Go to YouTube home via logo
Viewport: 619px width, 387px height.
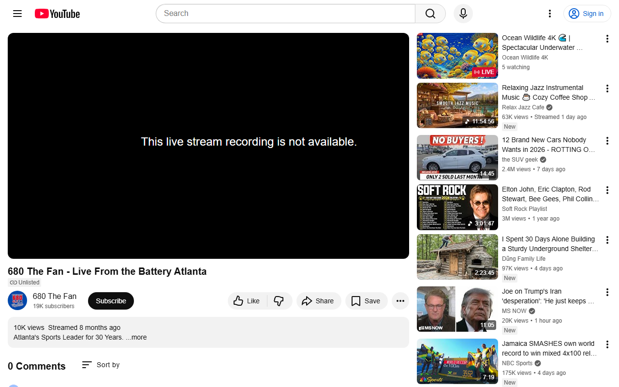pos(57,14)
